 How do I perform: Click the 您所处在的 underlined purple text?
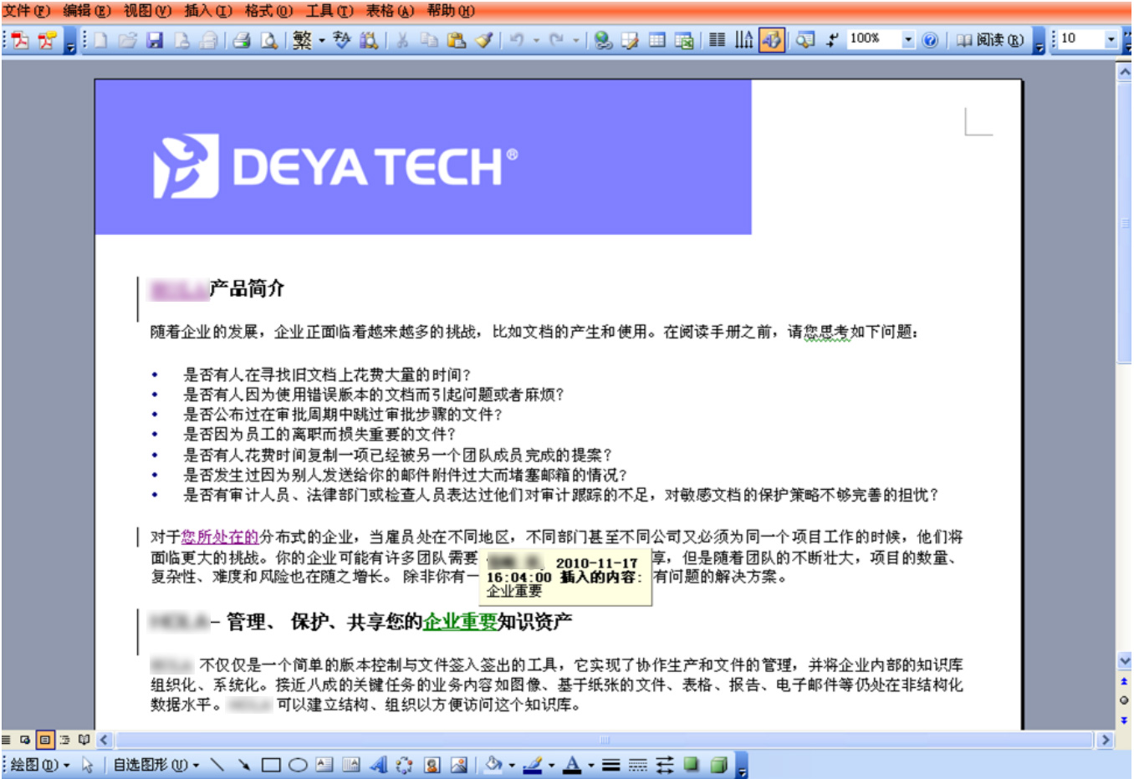(x=220, y=537)
